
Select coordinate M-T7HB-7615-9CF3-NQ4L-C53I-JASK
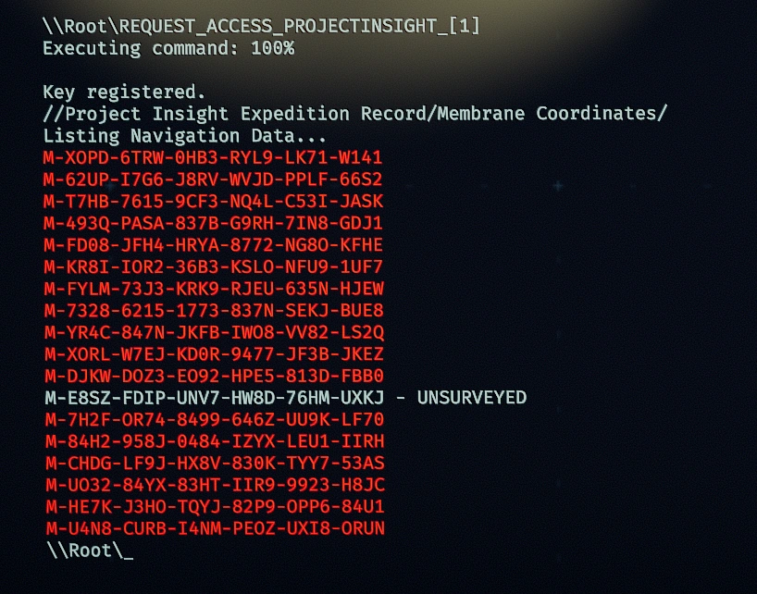(x=213, y=201)
